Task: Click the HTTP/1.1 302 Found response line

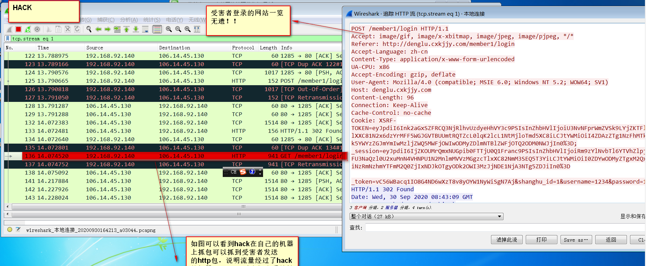Action: click(x=382, y=189)
